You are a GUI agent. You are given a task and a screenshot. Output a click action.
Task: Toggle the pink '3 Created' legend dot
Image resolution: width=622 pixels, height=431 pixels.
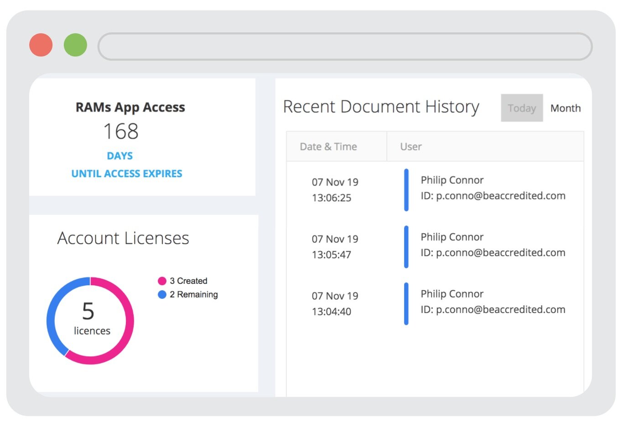click(162, 281)
